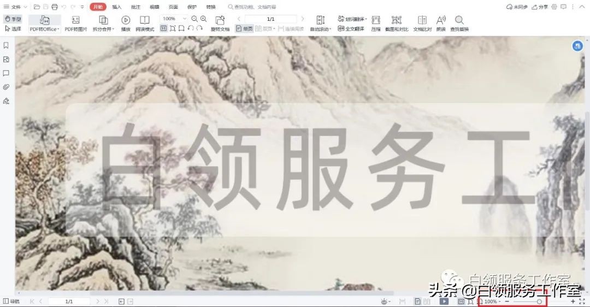Image resolution: width=590 pixels, height=307 pixels.
Task: Click the redo arrow icon
Action: point(73,7)
